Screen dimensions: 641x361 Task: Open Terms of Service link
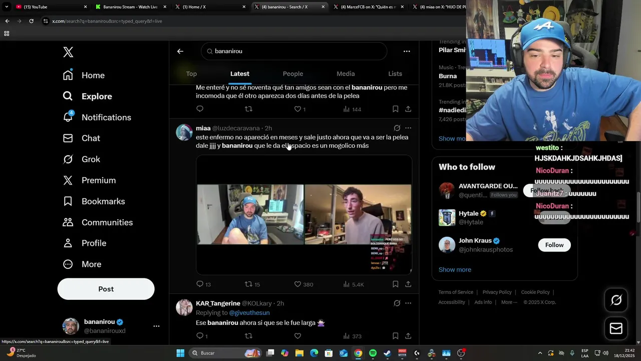pos(456,292)
